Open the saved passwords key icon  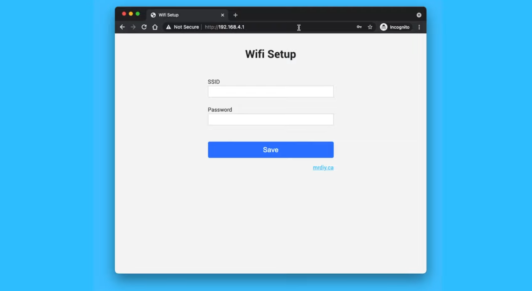[x=359, y=27]
